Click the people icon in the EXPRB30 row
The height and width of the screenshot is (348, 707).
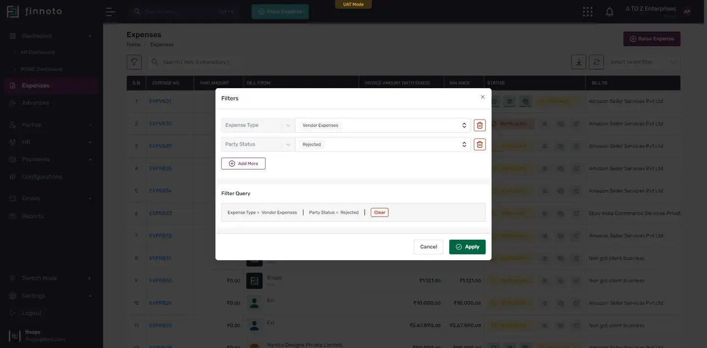tap(544, 281)
